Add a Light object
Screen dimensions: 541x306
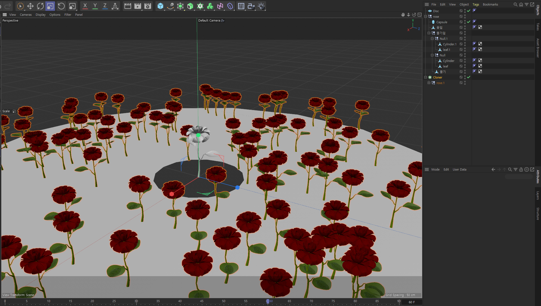point(261,6)
